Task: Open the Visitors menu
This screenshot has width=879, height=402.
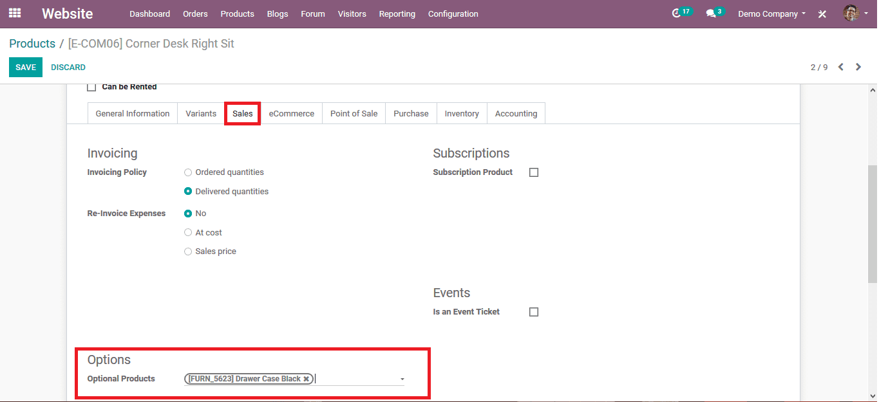Action: [x=352, y=14]
